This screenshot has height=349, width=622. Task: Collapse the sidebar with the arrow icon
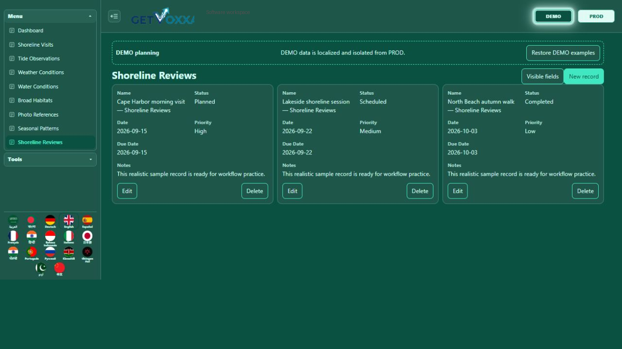tap(114, 16)
